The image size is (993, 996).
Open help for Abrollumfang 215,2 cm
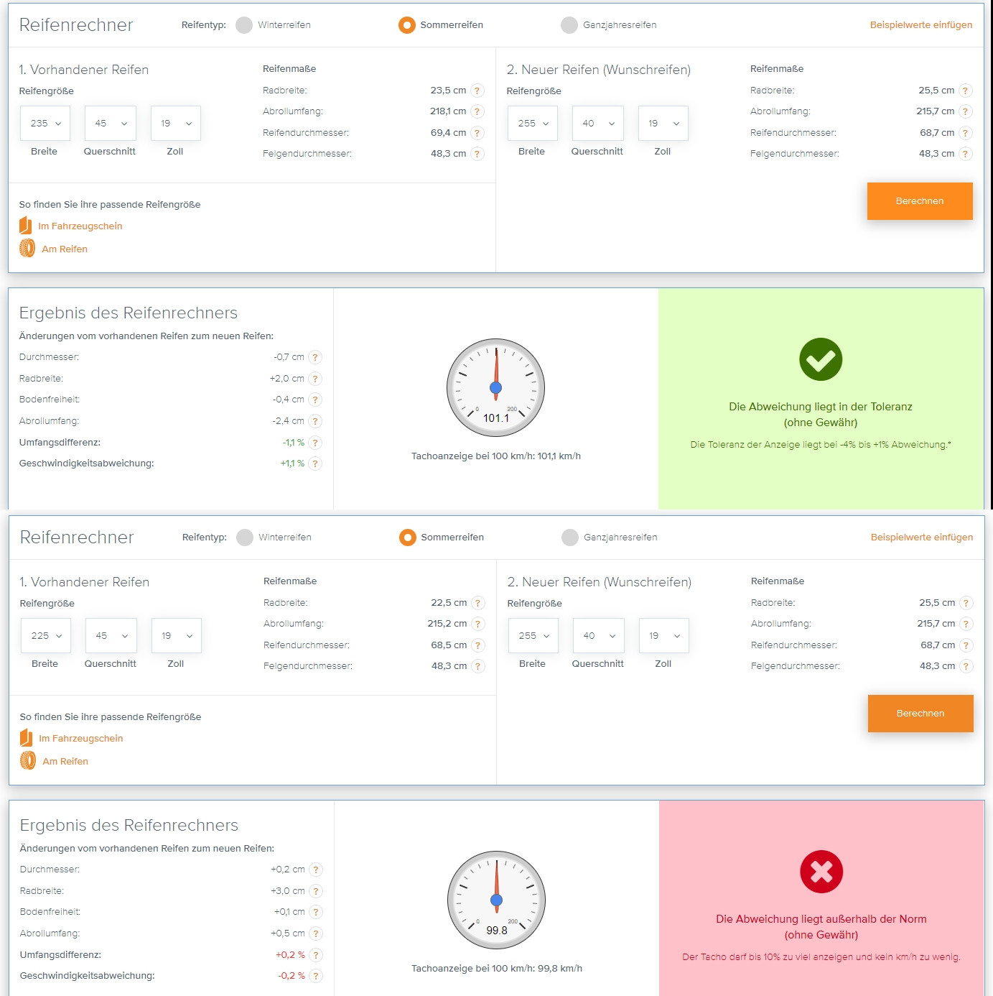click(478, 624)
